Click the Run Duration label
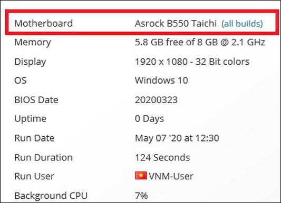 (x=44, y=157)
